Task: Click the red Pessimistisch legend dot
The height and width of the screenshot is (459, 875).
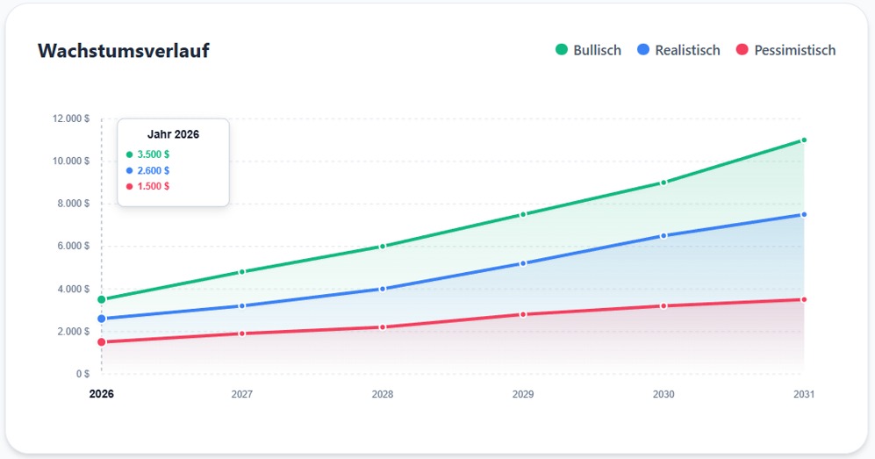Action: pyautogui.click(x=742, y=50)
